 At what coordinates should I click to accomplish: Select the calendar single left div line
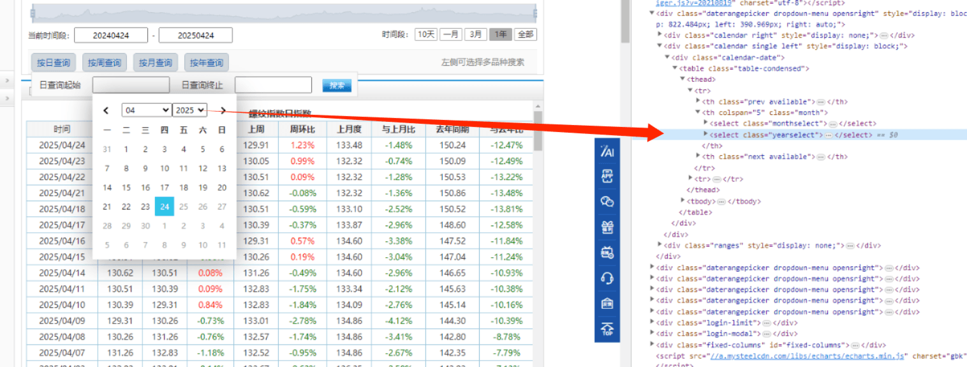point(786,46)
